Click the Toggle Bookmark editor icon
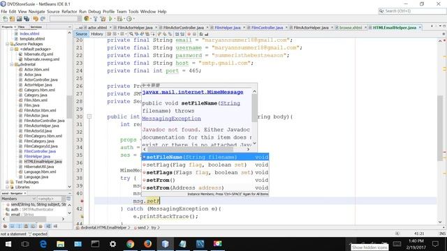447x251 pixels. [170, 34]
